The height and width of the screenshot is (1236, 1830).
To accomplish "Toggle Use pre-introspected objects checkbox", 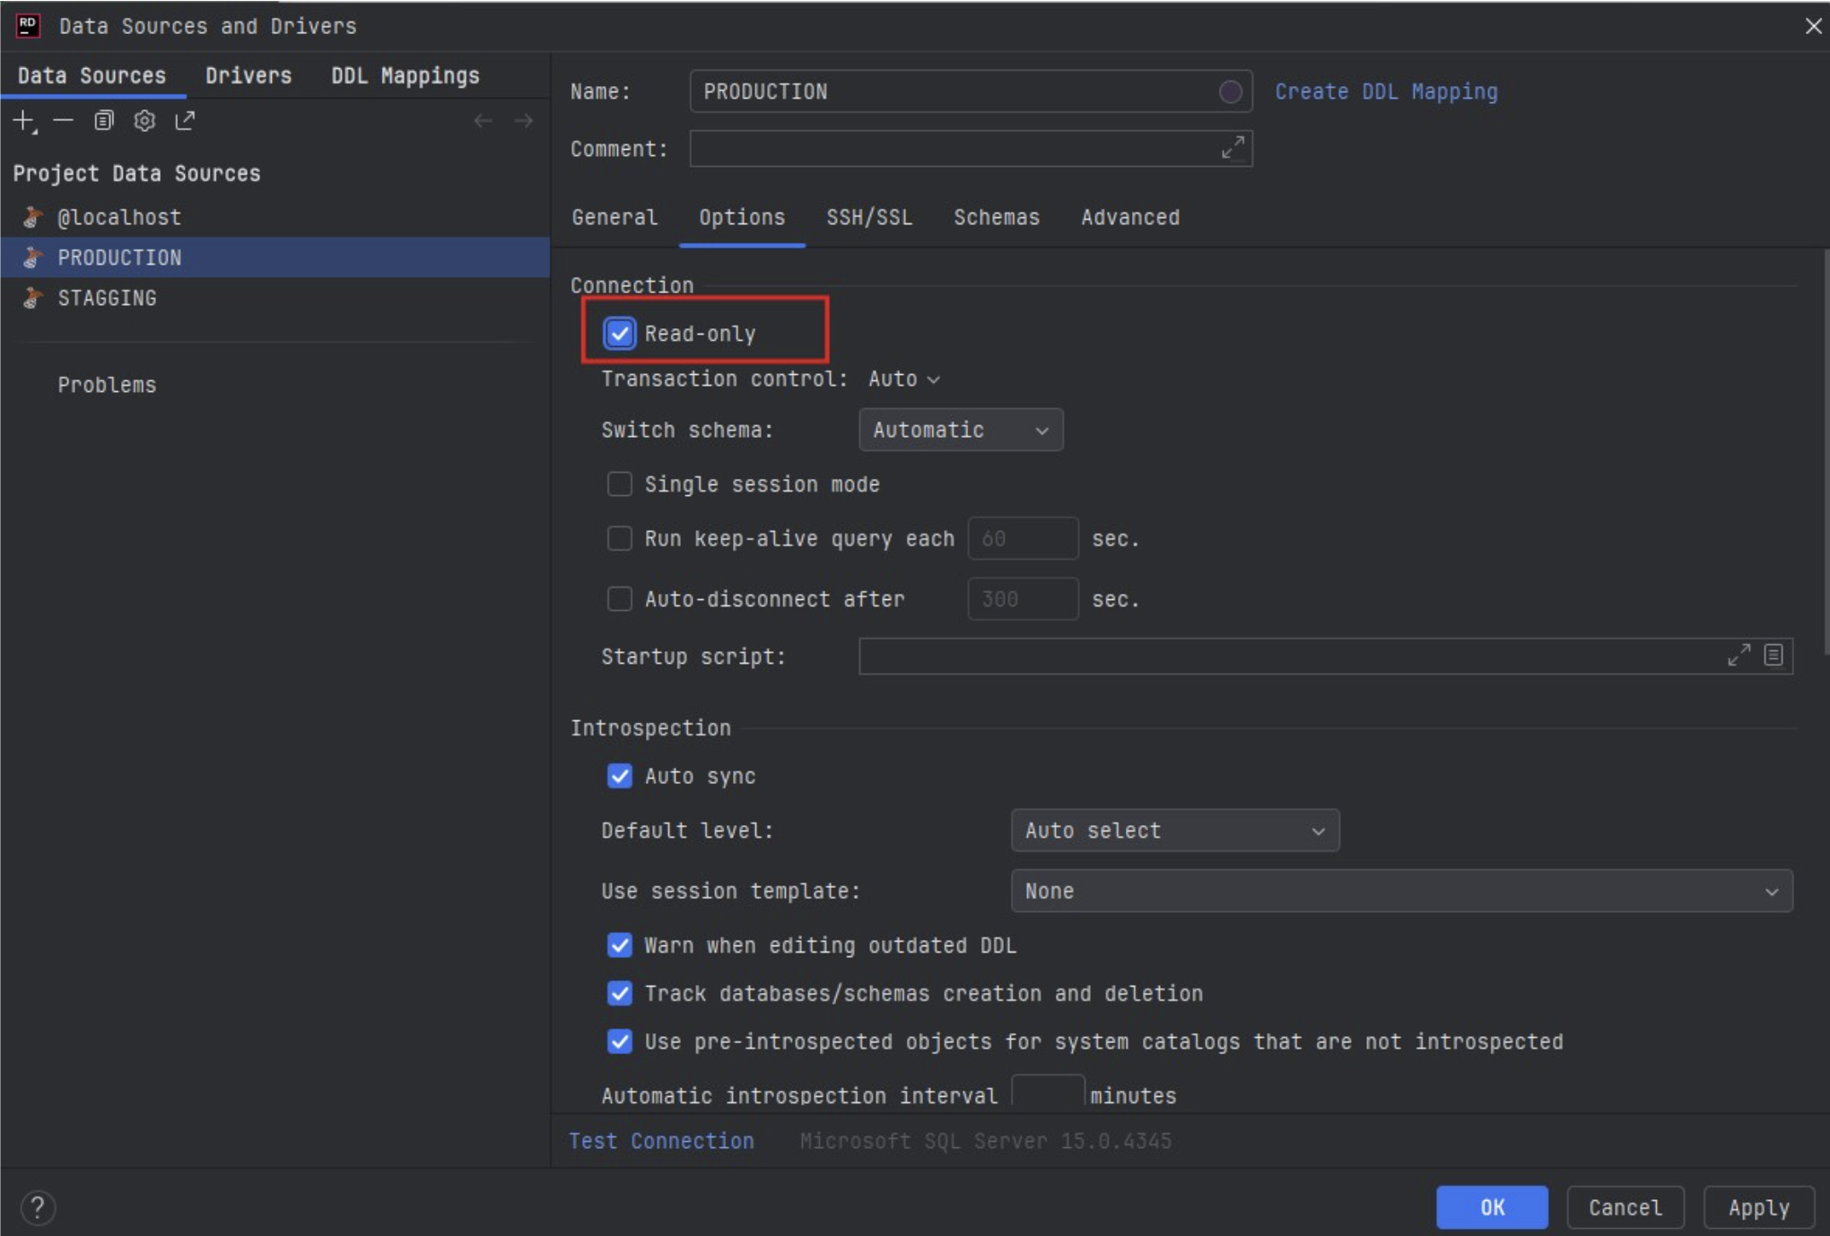I will point(619,1041).
